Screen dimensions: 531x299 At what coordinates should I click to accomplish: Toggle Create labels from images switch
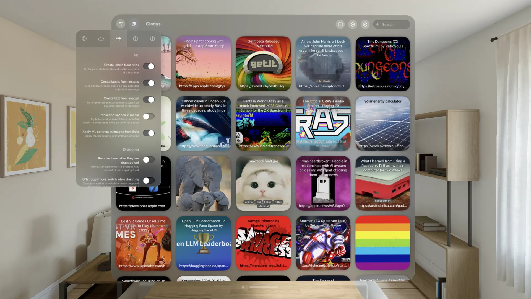pos(149,83)
